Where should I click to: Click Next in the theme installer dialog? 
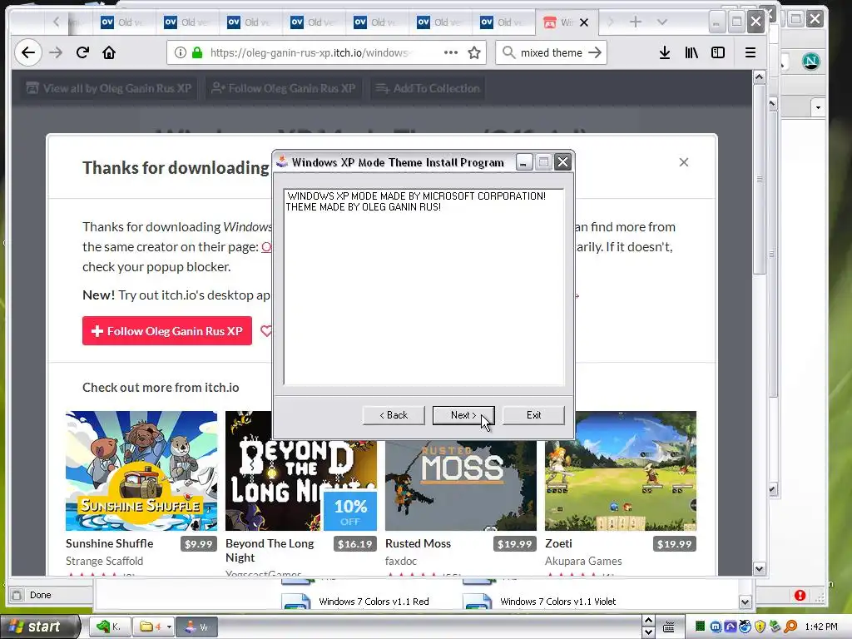[x=463, y=415]
